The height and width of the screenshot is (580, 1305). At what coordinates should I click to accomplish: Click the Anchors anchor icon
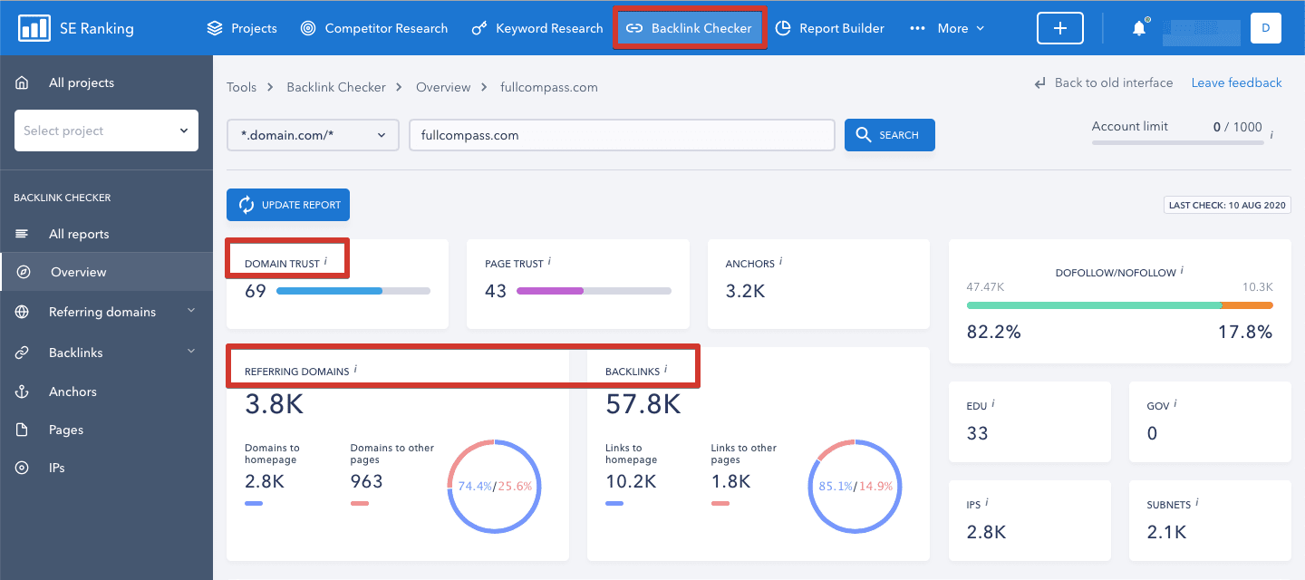click(22, 391)
